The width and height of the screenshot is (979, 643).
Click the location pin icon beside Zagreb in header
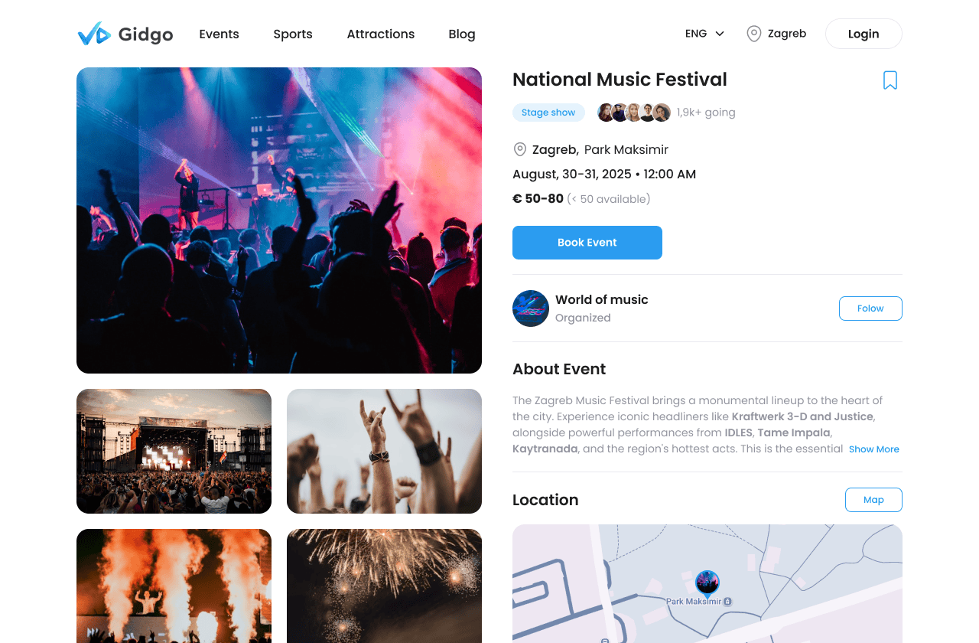click(x=754, y=34)
